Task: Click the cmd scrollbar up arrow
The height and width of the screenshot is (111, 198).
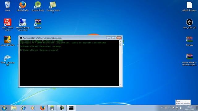Action: 120,41
